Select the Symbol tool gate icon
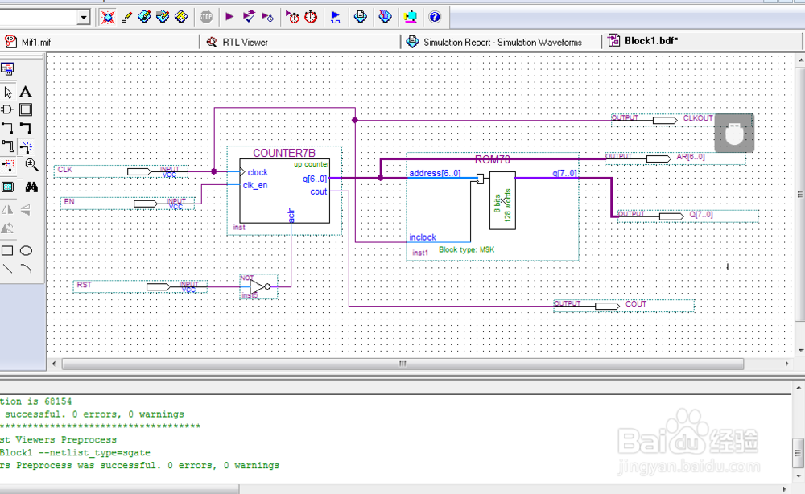This screenshot has width=805, height=494. tap(7, 109)
